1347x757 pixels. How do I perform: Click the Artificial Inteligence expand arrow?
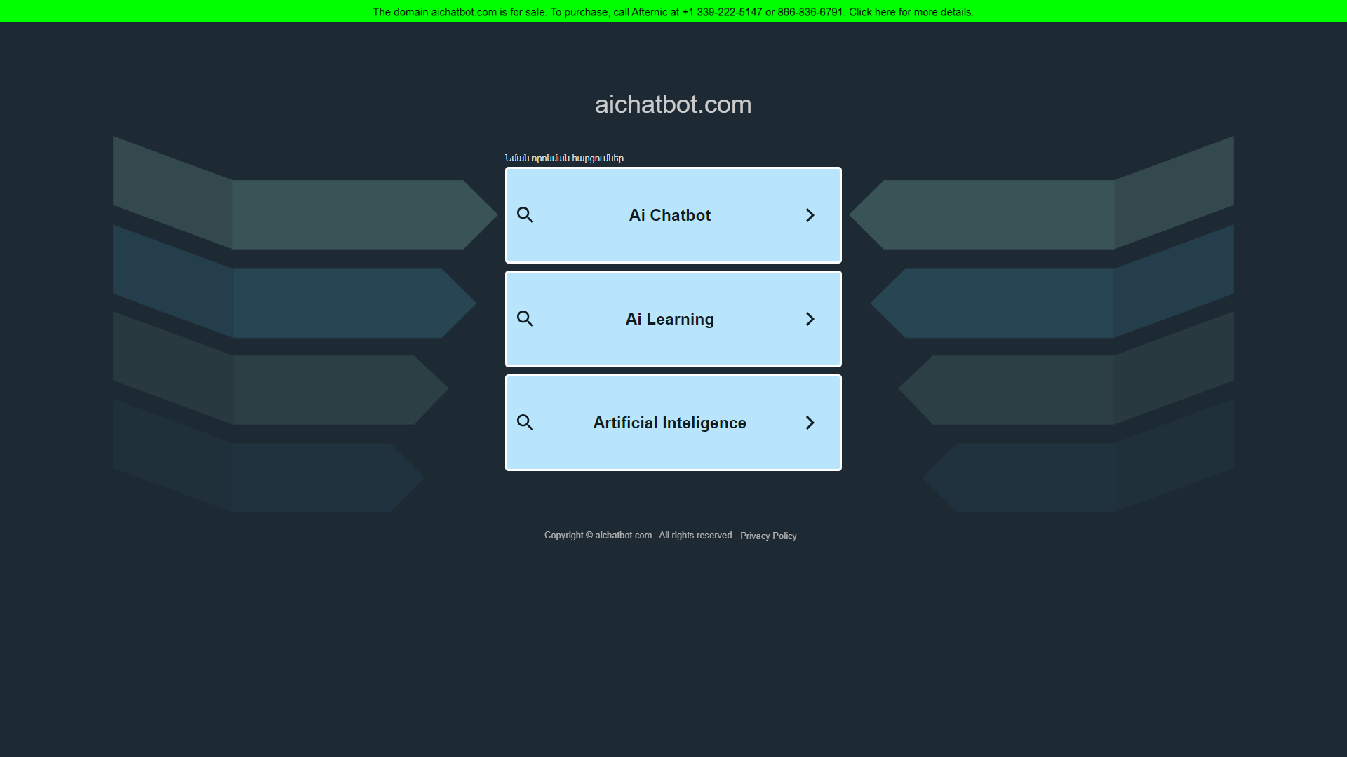(x=810, y=423)
